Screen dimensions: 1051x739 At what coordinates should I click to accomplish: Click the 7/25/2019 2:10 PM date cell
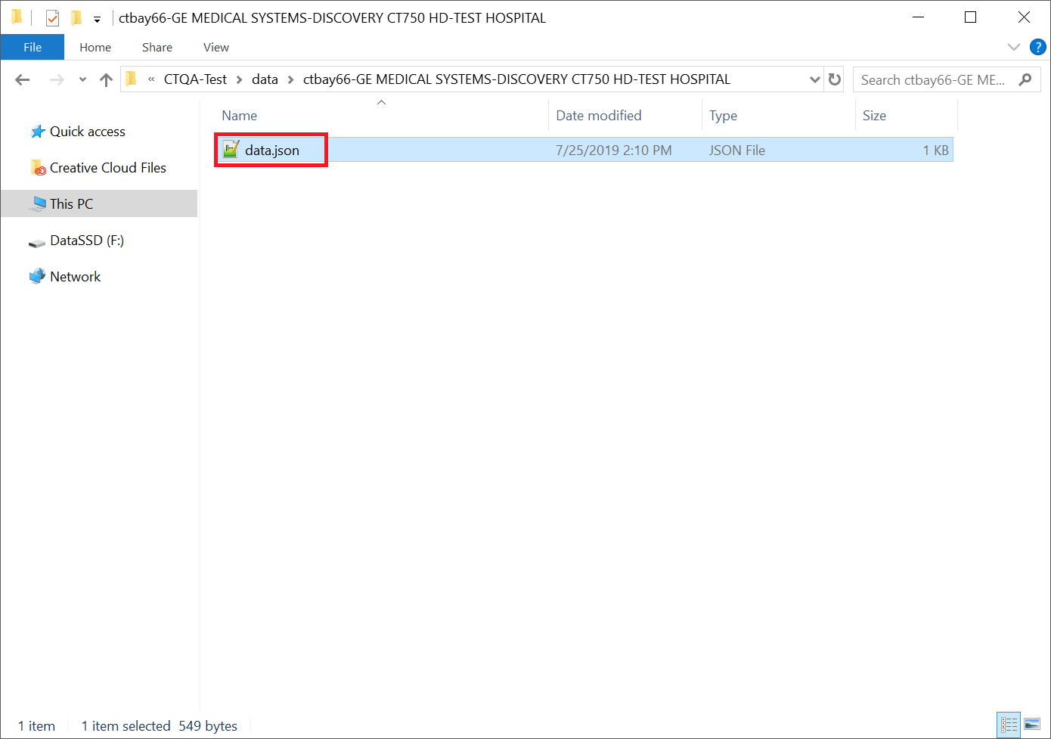coord(613,151)
